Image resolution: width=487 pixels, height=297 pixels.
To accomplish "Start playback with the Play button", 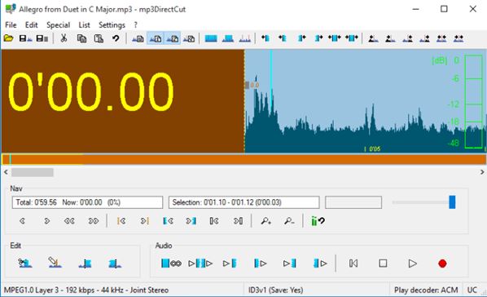I will (x=412, y=264).
